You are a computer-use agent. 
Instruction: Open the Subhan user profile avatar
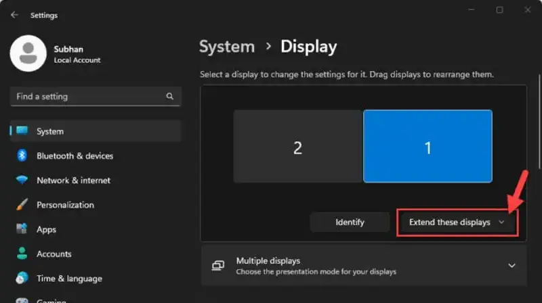click(28, 53)
